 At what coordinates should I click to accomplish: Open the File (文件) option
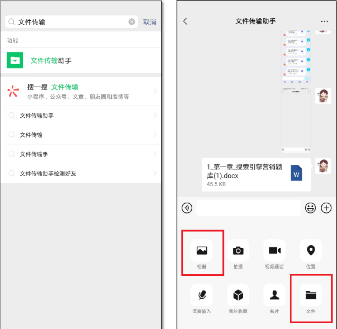(x=311, y=295)
